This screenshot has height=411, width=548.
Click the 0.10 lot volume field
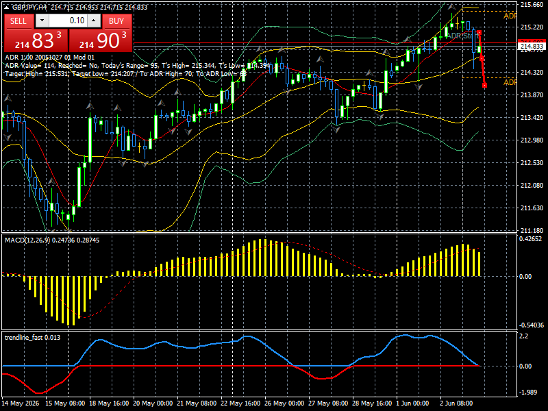point(68,21)
